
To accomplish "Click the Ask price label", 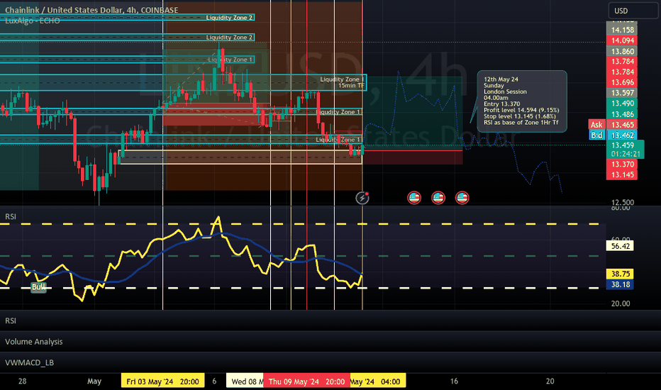I will tap(596, 124).
